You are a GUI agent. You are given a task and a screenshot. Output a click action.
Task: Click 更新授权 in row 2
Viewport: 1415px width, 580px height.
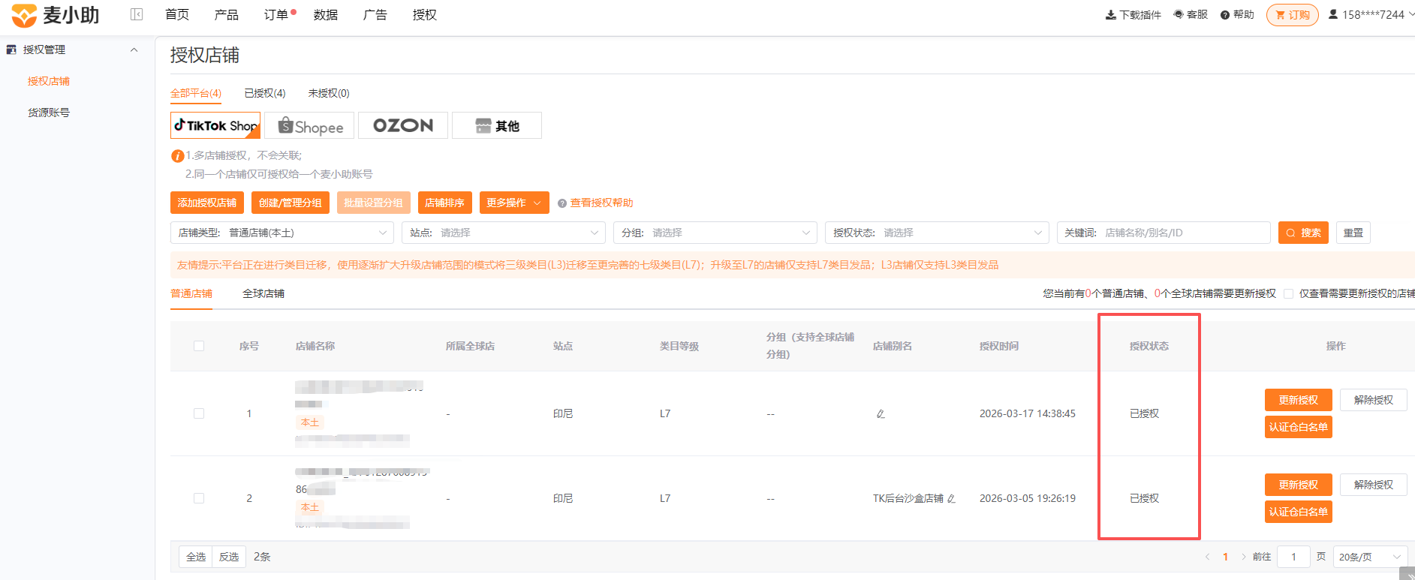click(x=1299, y=485)
